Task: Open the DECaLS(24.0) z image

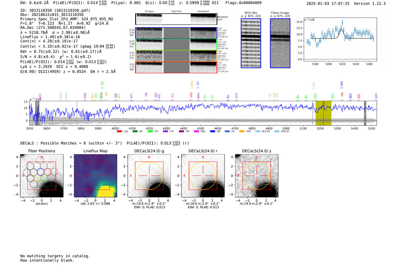Action: click(256, 176)
